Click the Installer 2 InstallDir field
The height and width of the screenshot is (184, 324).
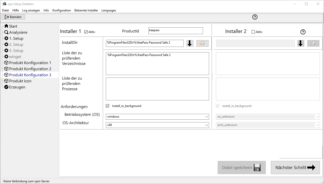pyautogui.click(x=255, y=43)
